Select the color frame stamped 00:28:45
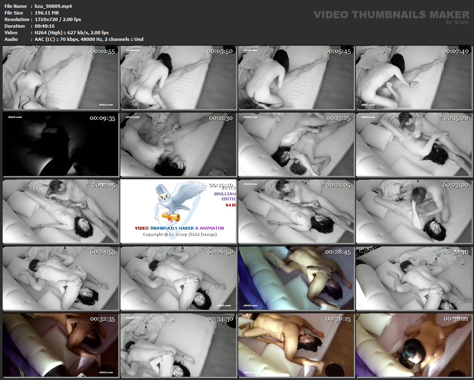The width and height of the screenshot is (474, 380). [x=296, y=278]
